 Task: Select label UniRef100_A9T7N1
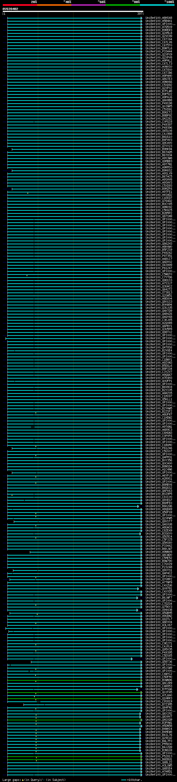click(x=159, y=164)
